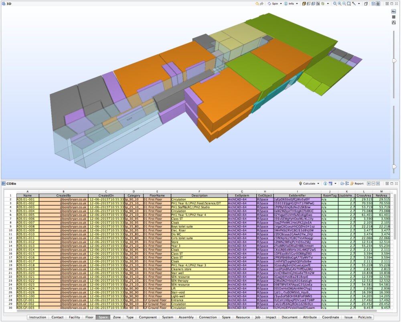Image resolution: width=401 pixels, height=322 pixels.
Task: Open the System sheet tab
Action: click(168, 317)
